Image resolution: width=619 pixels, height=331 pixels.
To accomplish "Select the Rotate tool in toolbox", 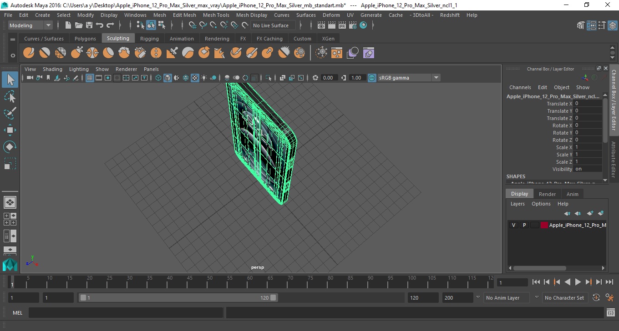I will click(10, 147).
